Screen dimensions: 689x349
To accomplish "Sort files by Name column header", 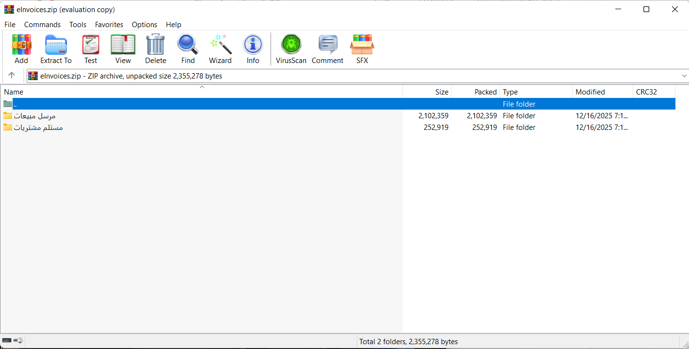I will (x=14, y=92).
